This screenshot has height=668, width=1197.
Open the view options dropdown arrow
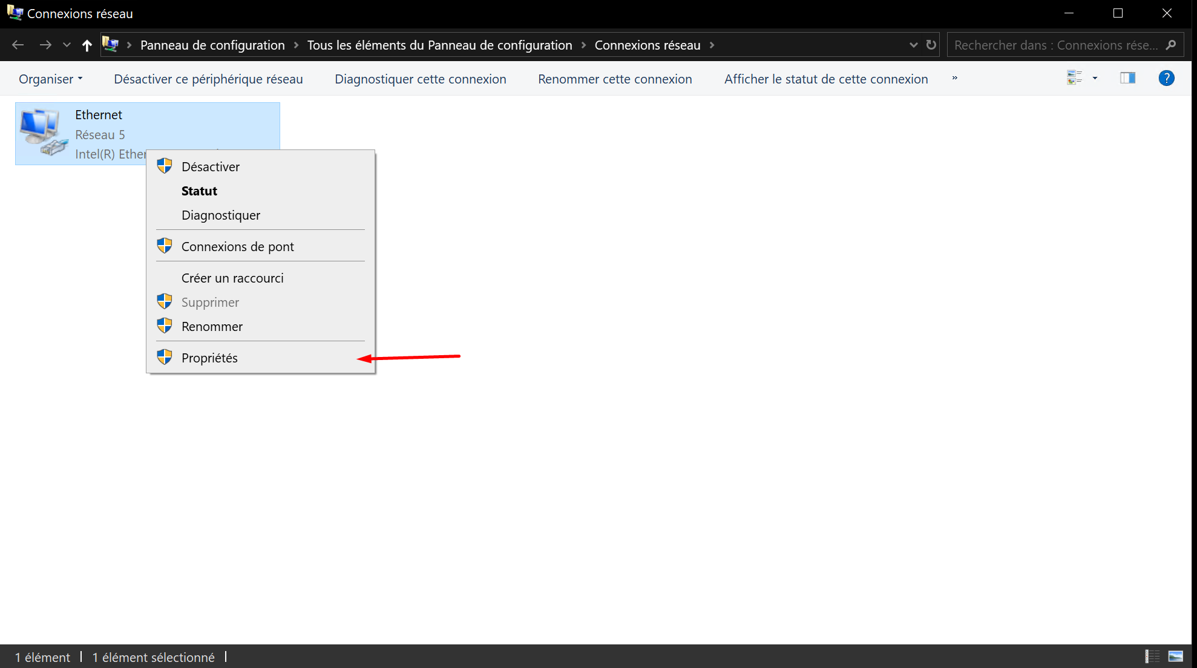(x=1095, y=78)
